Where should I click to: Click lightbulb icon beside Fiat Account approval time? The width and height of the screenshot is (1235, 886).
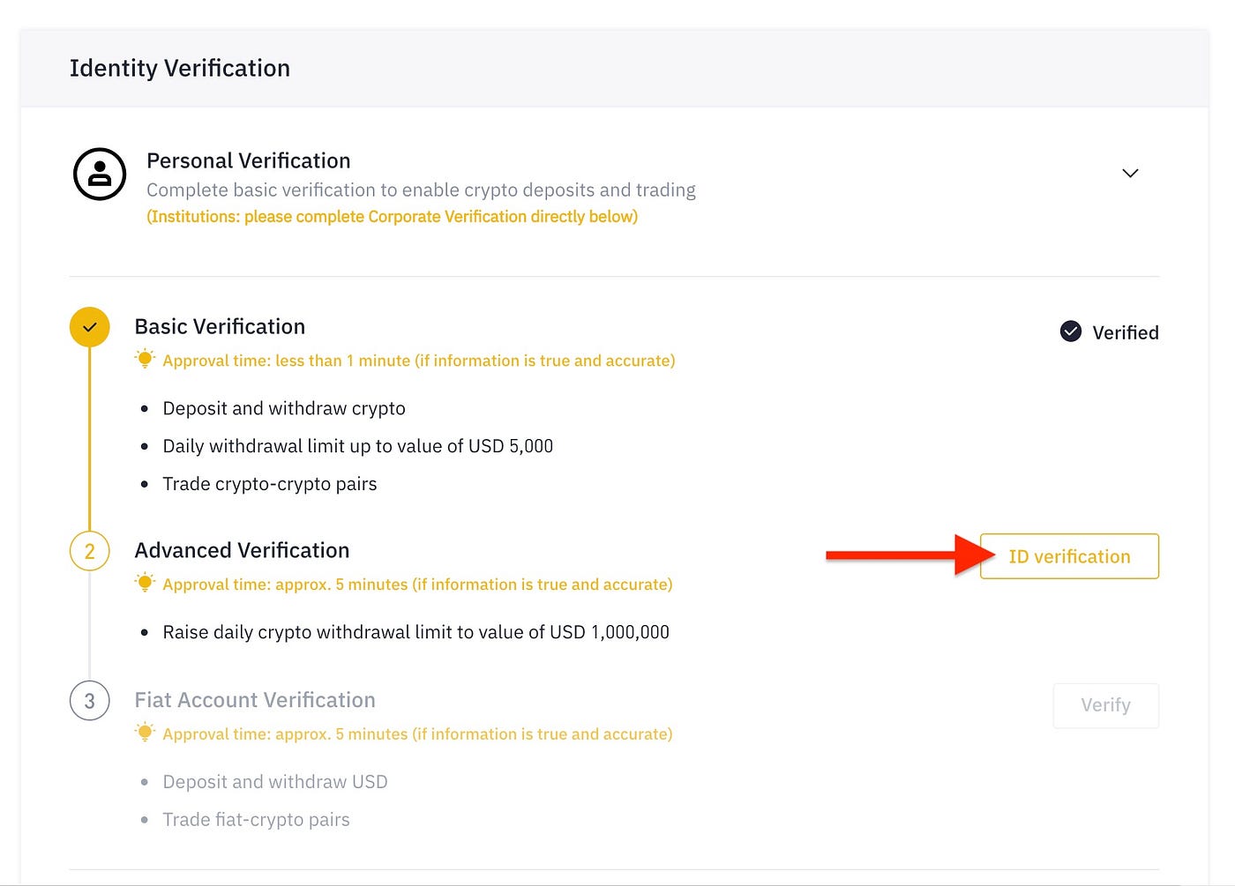[146, 733]
